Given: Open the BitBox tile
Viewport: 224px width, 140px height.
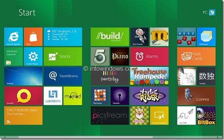Looking at the screenshot, I should [x=206, y=116].
